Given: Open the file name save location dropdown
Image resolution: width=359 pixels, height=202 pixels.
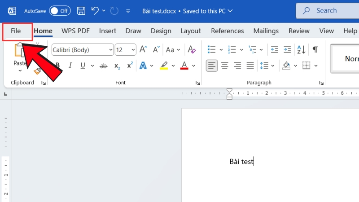Looking at the screenshot, I should tap(230, 11).
